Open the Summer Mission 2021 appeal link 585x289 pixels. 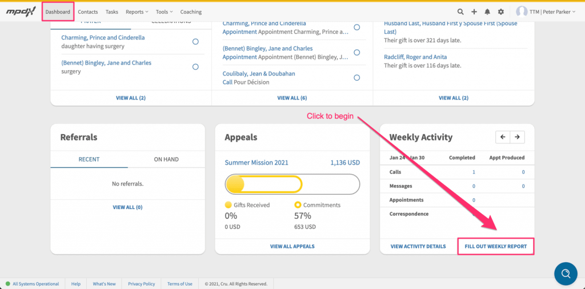click(257, 163)
